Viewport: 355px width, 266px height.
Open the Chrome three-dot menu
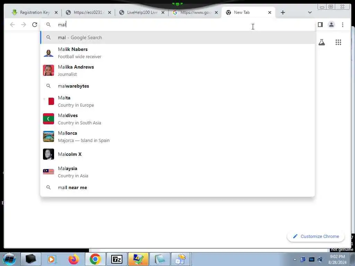pos(343,25)
